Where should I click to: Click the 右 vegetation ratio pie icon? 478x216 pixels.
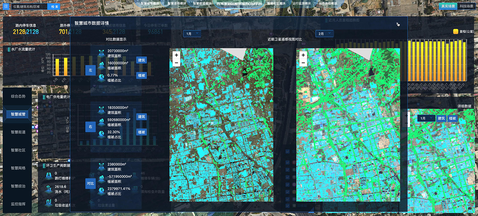(x=102, y=133)
